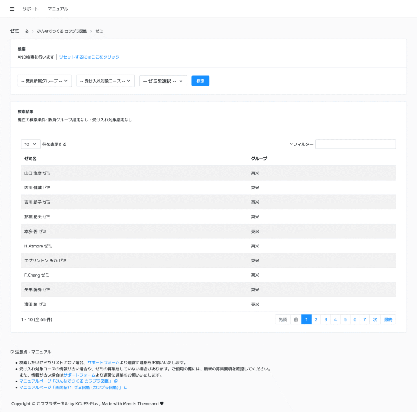The width and height of the screenshot is (417, 412).
Task: Click みんなでつくる カフプラ図鑑 breadcrumb link
Action: (62, 31)
